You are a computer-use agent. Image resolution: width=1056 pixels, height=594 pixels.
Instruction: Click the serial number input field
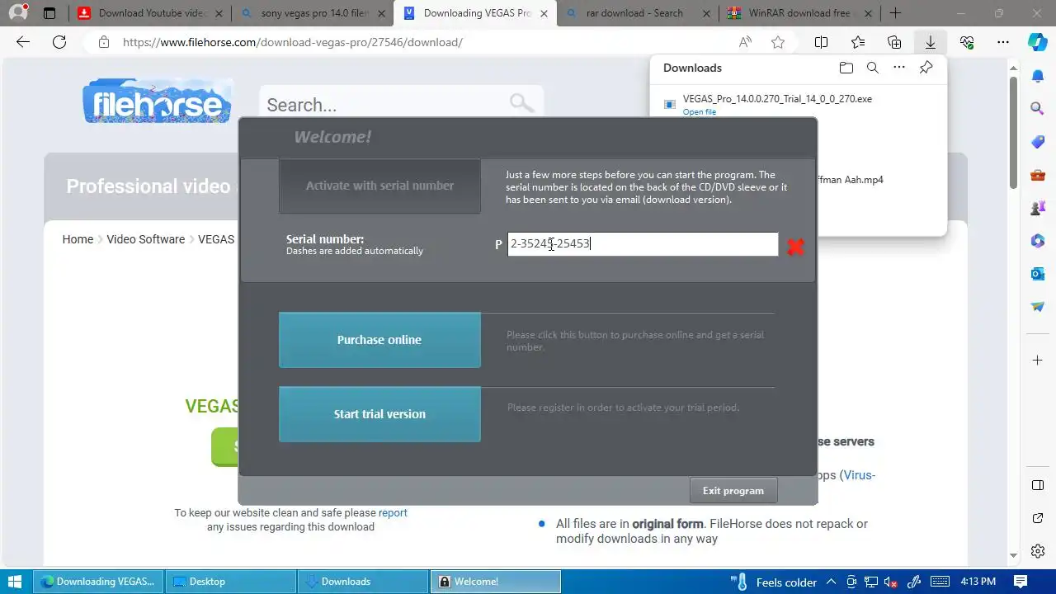[643, 244]
